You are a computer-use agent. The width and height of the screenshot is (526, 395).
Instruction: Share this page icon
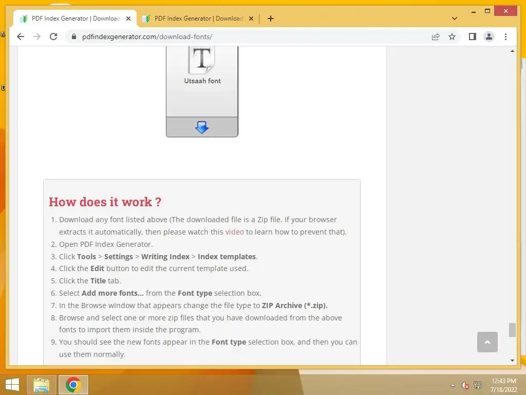(x=436, y=37)
